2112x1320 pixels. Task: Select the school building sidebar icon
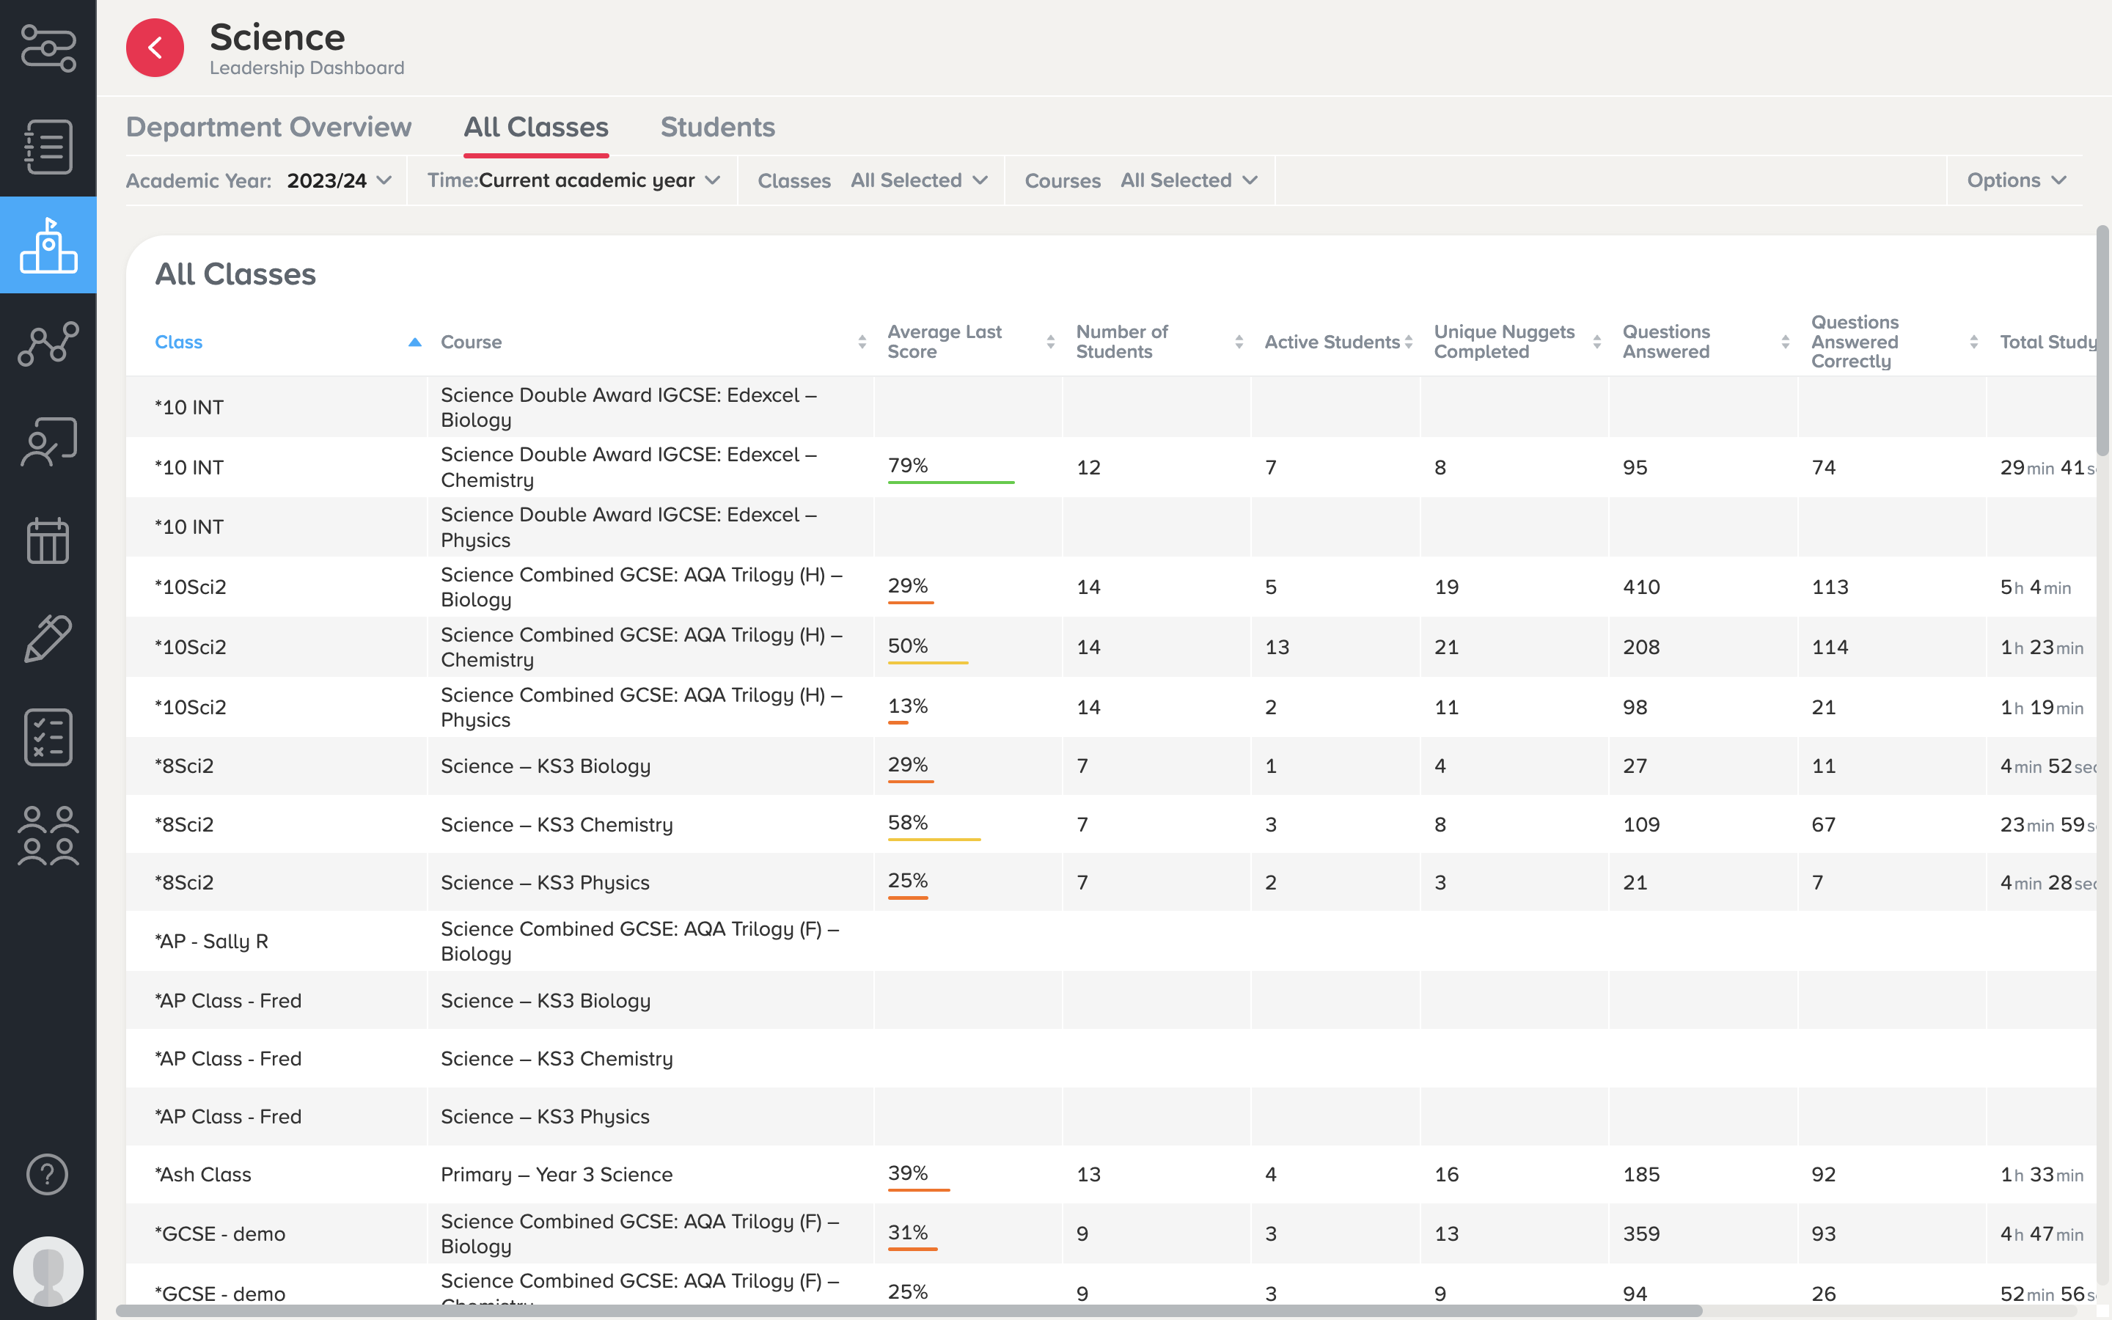click(48, 246)
